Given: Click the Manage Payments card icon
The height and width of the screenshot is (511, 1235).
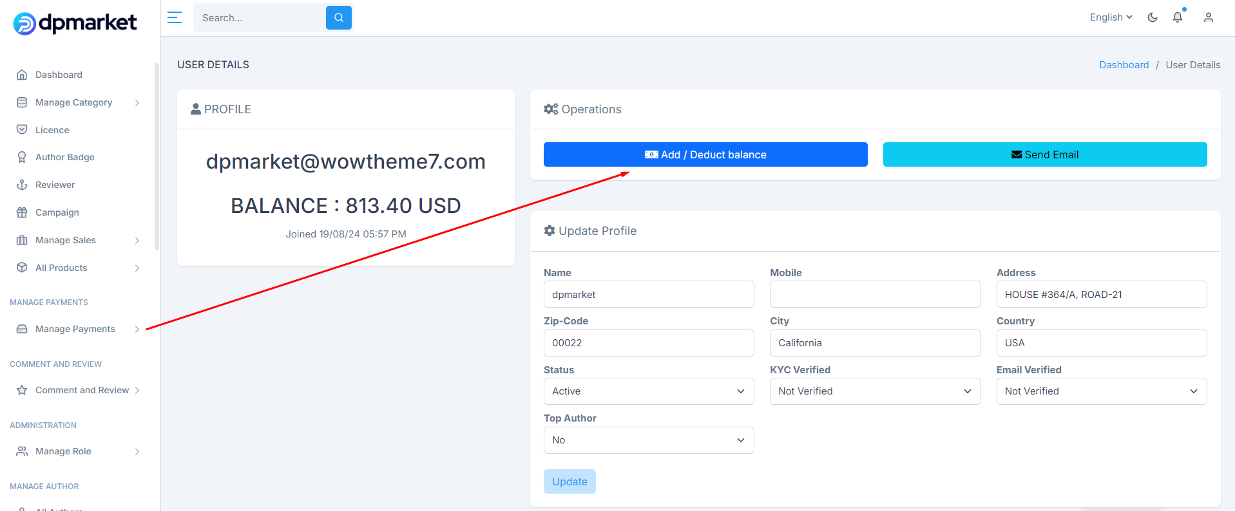Looking at the screenshot, I should (22, 329).
